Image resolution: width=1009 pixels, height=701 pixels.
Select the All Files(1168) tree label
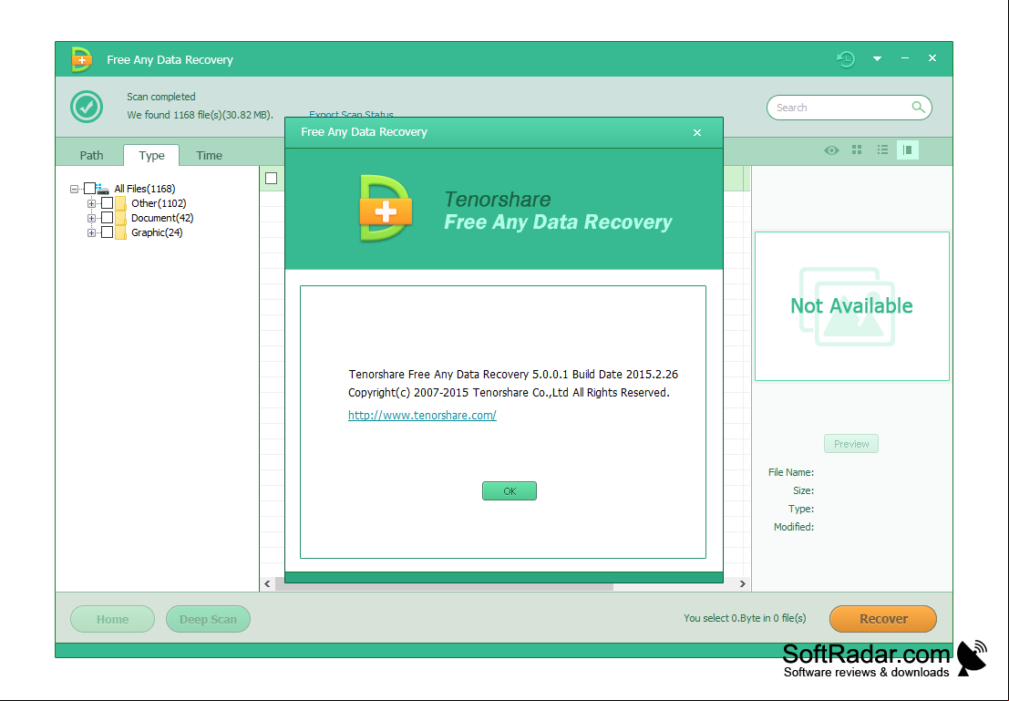click(145, 189)
